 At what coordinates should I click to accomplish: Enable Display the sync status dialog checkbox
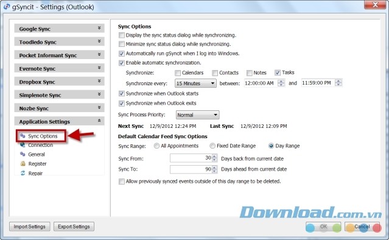click(x=122, y=35)
